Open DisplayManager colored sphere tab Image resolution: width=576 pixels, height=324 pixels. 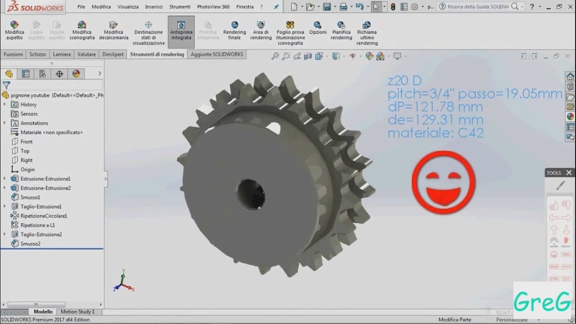(76, 74)
